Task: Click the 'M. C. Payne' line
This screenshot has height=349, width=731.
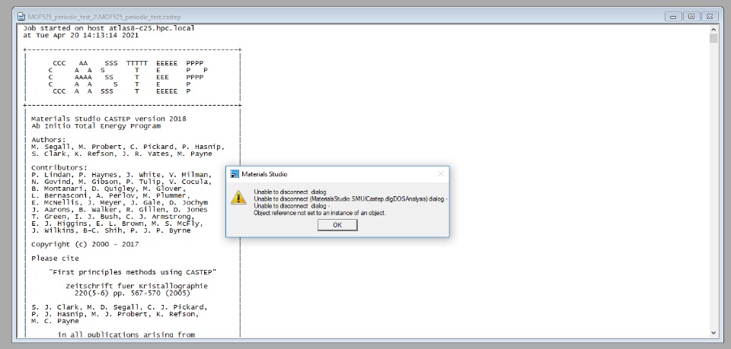Action: 55,321
